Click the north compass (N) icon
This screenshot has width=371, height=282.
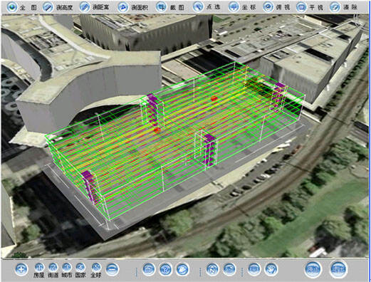pyautogui.click(x=212, y=269)
